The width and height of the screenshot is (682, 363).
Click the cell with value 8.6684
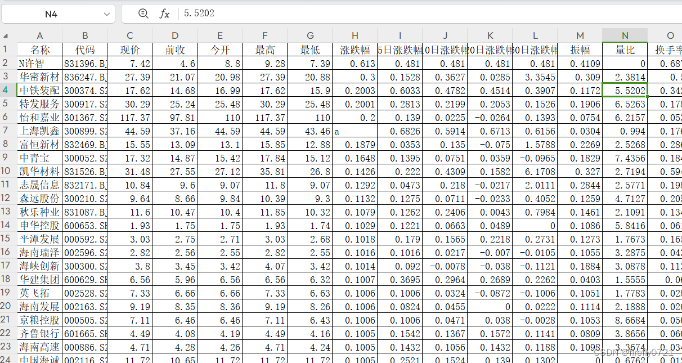[625, 320]
